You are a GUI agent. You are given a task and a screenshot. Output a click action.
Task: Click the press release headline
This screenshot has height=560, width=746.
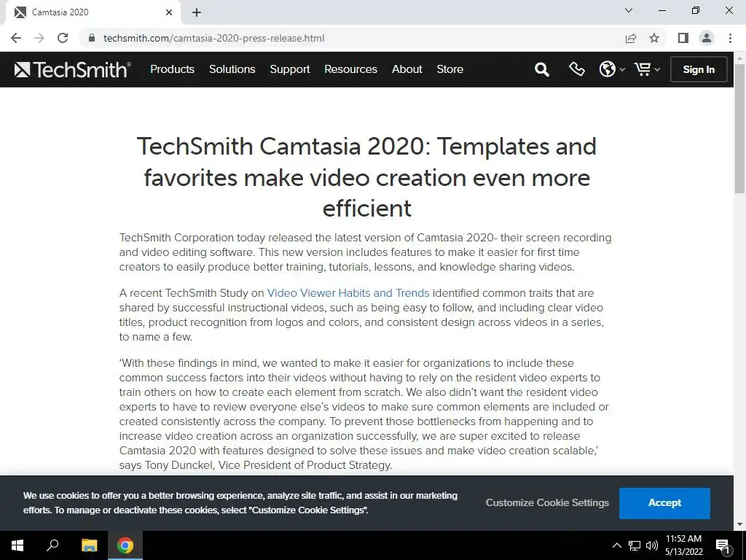coord(366,176)
